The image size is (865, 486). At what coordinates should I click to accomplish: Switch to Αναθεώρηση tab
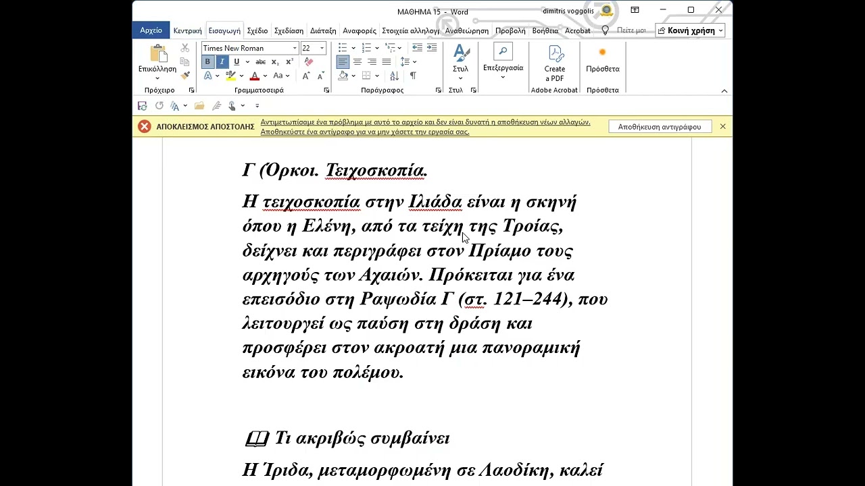(467, 31)
